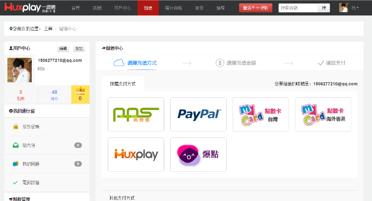Click the 編輯 button in the user panel
The image size is (372, 201).
coord(63,49)
